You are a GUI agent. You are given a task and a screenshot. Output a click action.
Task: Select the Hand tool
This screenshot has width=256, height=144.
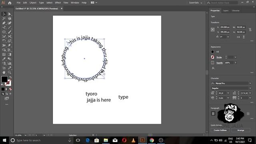[4, 72]
